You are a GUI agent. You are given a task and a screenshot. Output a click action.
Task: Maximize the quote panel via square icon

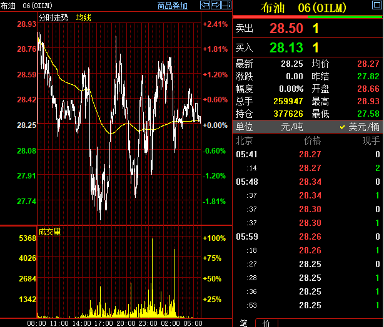[x=377, y=5]
